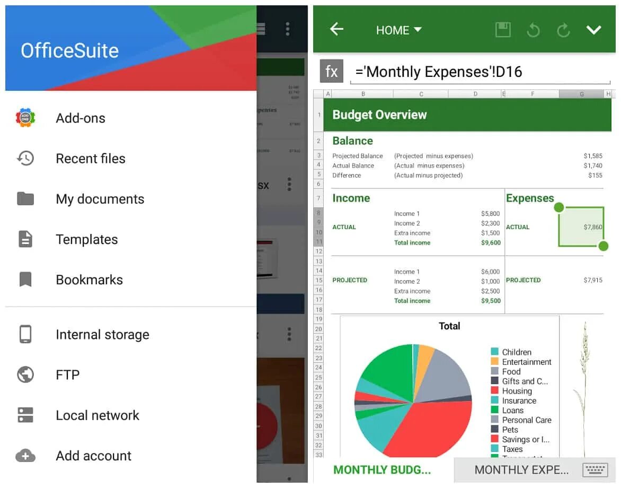
Task: Select column C header
Action: tap(421, 94)
